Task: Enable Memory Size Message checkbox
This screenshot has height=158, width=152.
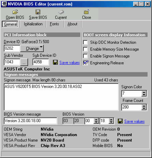Action: (x=85, y=49)
